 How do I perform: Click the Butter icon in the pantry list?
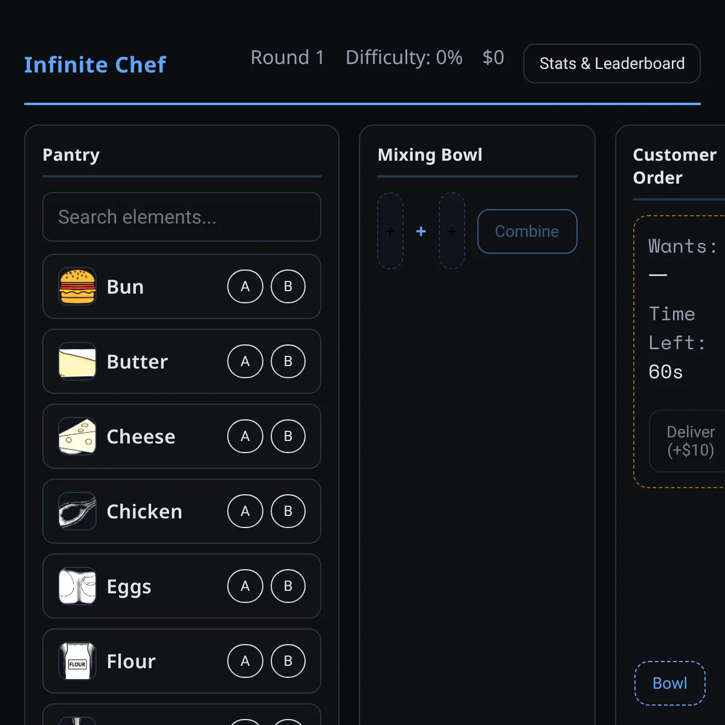coord(77,361)
